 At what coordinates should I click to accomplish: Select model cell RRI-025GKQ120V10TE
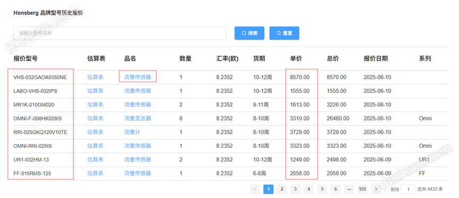pos(40,132)
